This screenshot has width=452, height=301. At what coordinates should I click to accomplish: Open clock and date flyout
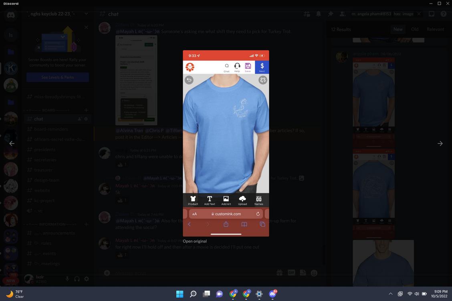[x=439, y=294]
